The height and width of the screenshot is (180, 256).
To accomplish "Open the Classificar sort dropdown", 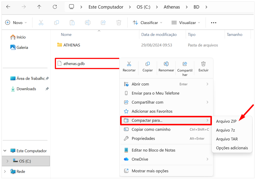I will pos(148,23).
